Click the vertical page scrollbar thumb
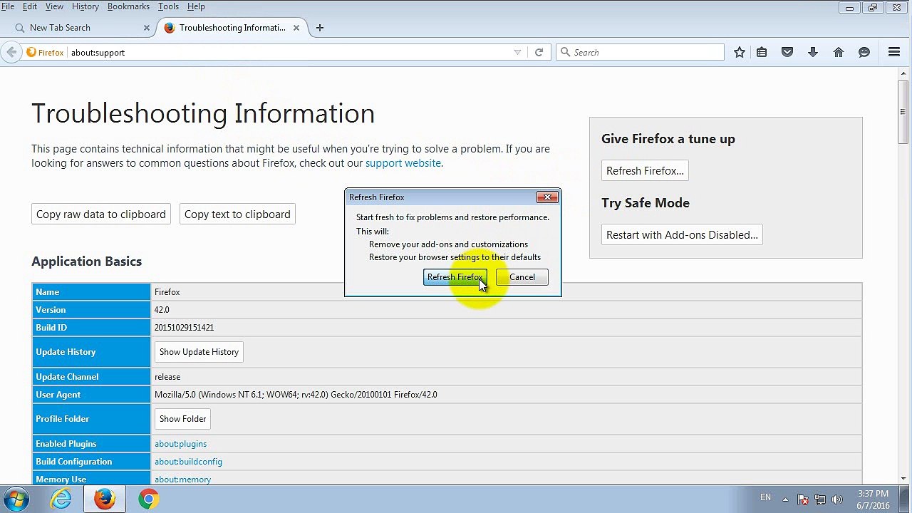Screen dimensions: 912x513 tap(903, 110)
